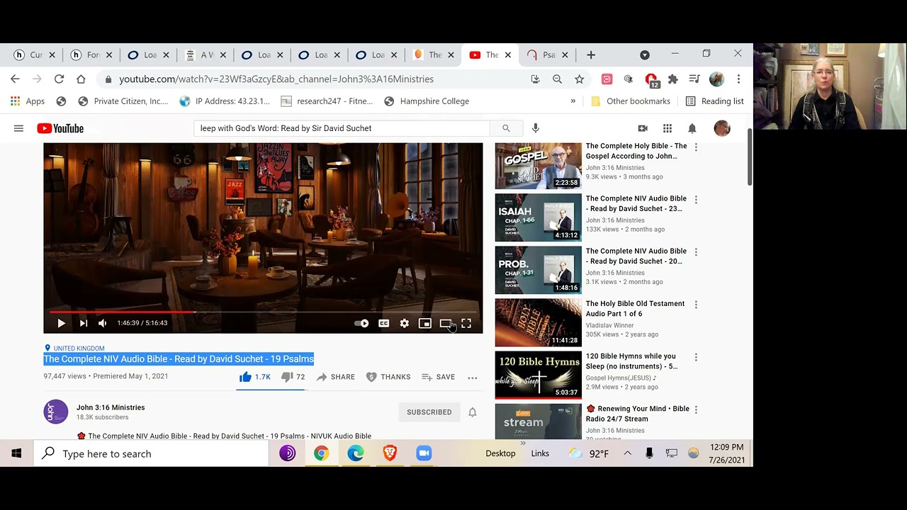Bookmark this page with star icon
The image size is (907, 510).
580,79
